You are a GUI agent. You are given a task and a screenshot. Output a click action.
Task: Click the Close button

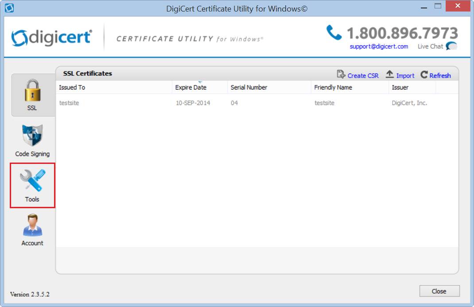coord(439,291)
